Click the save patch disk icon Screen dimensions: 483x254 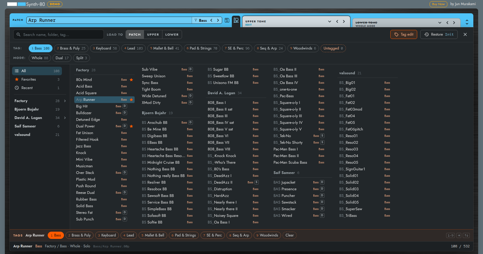coord(227,20)
